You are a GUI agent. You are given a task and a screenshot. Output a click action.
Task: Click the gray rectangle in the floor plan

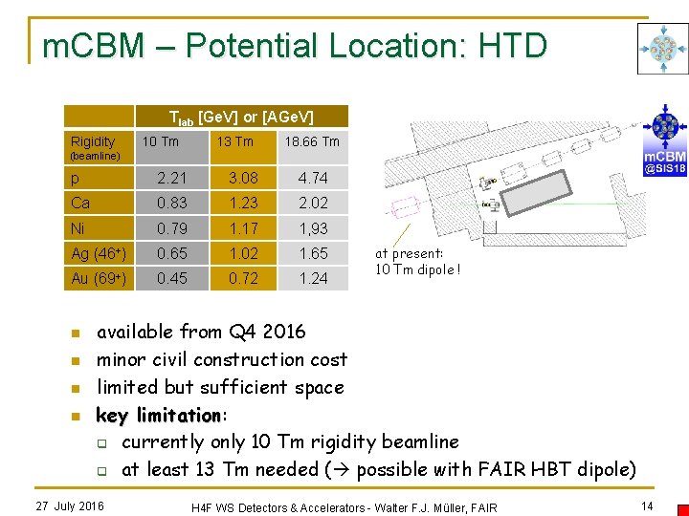[537, 193]
